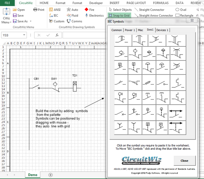Insert the oval pushbutton switch symbol, second row first

click(x=121, y=54)
